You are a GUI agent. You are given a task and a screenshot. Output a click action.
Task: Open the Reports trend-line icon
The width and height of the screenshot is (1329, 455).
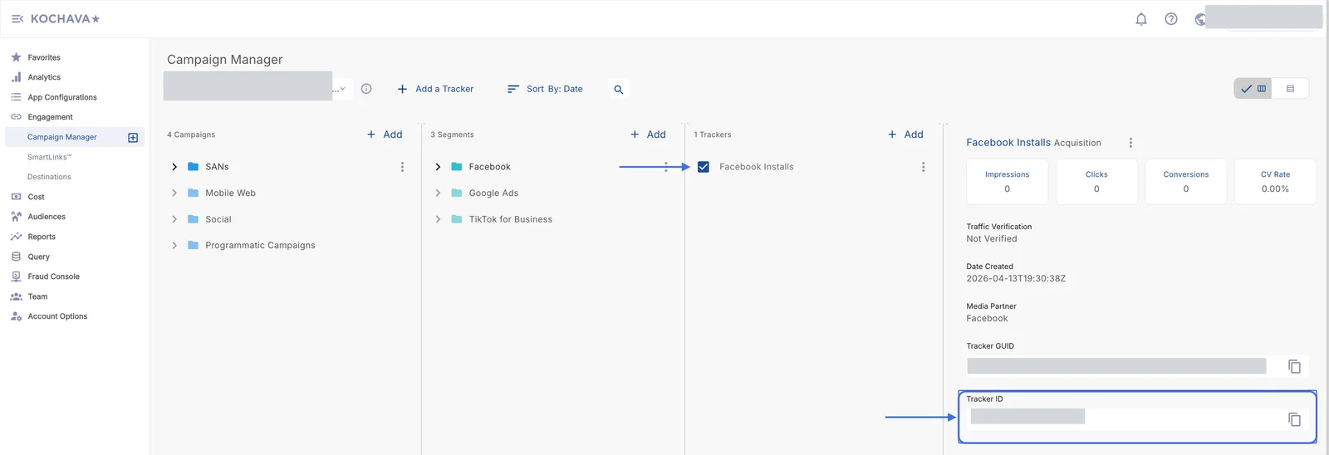tap(16, 237)
